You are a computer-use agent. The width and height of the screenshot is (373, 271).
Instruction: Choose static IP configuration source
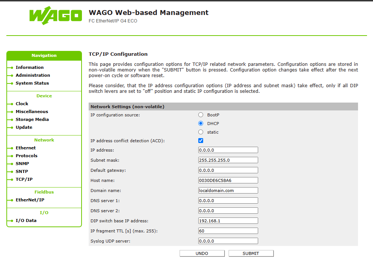coord(201,132)
